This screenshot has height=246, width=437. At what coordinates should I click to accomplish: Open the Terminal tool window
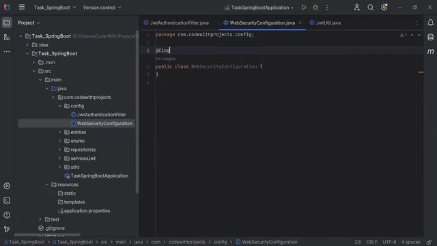[x=7, y=200]
